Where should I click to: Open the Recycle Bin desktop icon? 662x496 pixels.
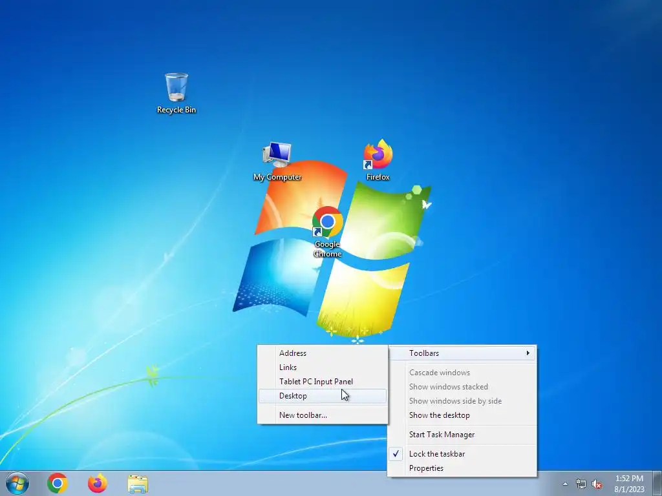pos(176,93)
